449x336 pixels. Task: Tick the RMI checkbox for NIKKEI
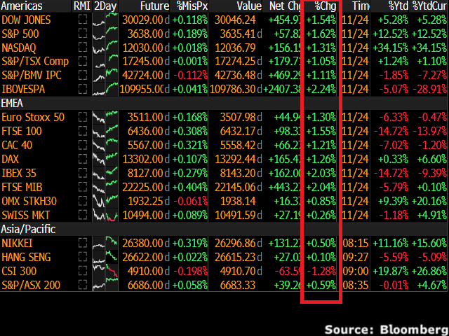(83, 243)
